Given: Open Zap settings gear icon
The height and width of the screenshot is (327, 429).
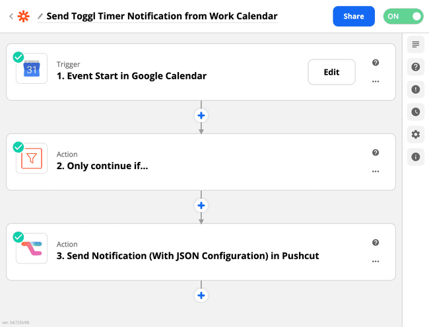Looking at the screenshot, I should (416, 134).
